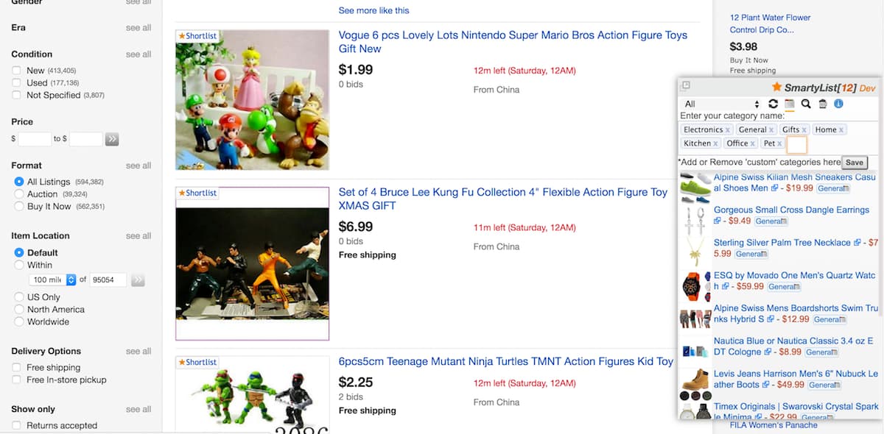This screenshot has width=884, height=434.
Task: Click the SmartyList refresh icon
Action: (x=773, y=104)
